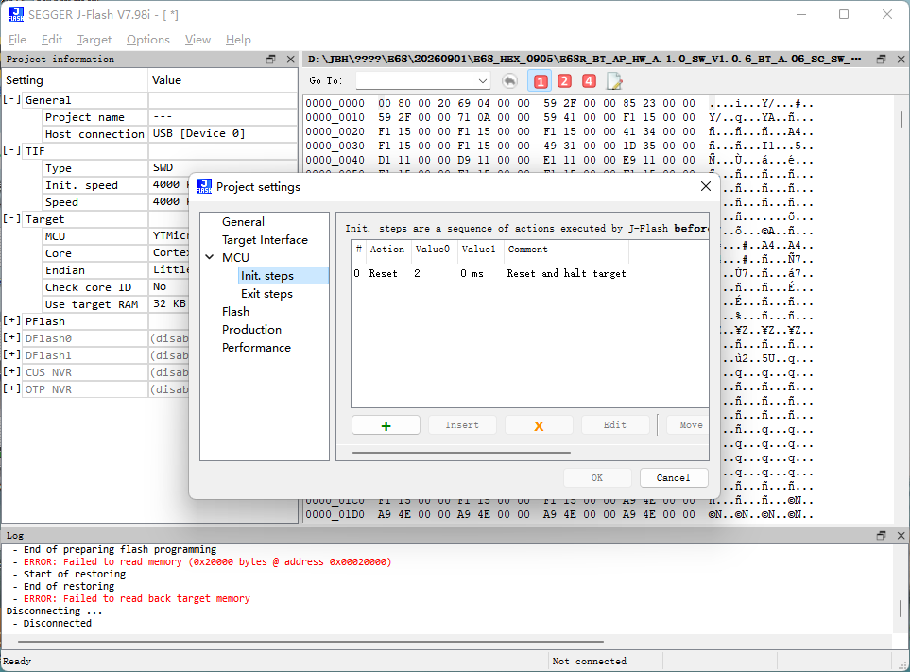Image resolution: width=910 pixels, height=672 pixels.
Task: Click the edit data file icon
Action: click(614, 81)
